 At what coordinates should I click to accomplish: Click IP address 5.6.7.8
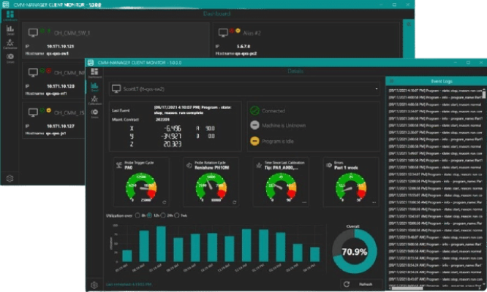click(x=243, y=47)
